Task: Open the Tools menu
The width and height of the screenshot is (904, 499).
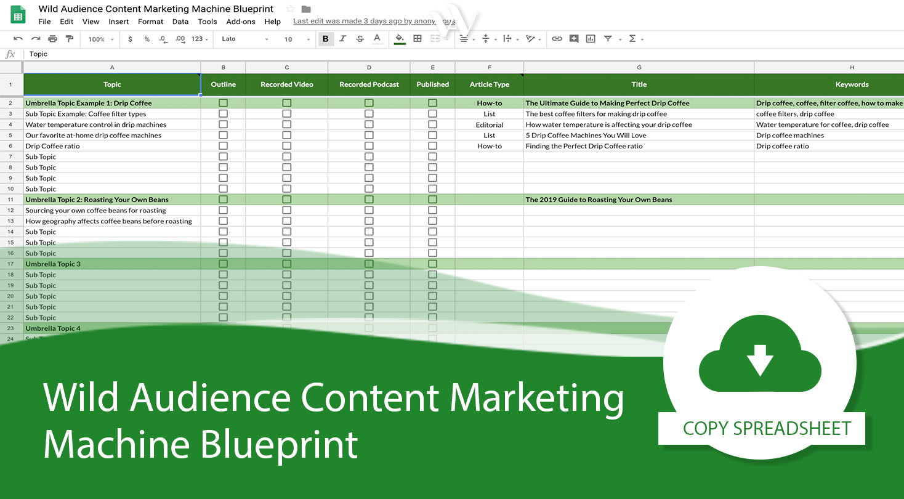Action: point(208,22)
